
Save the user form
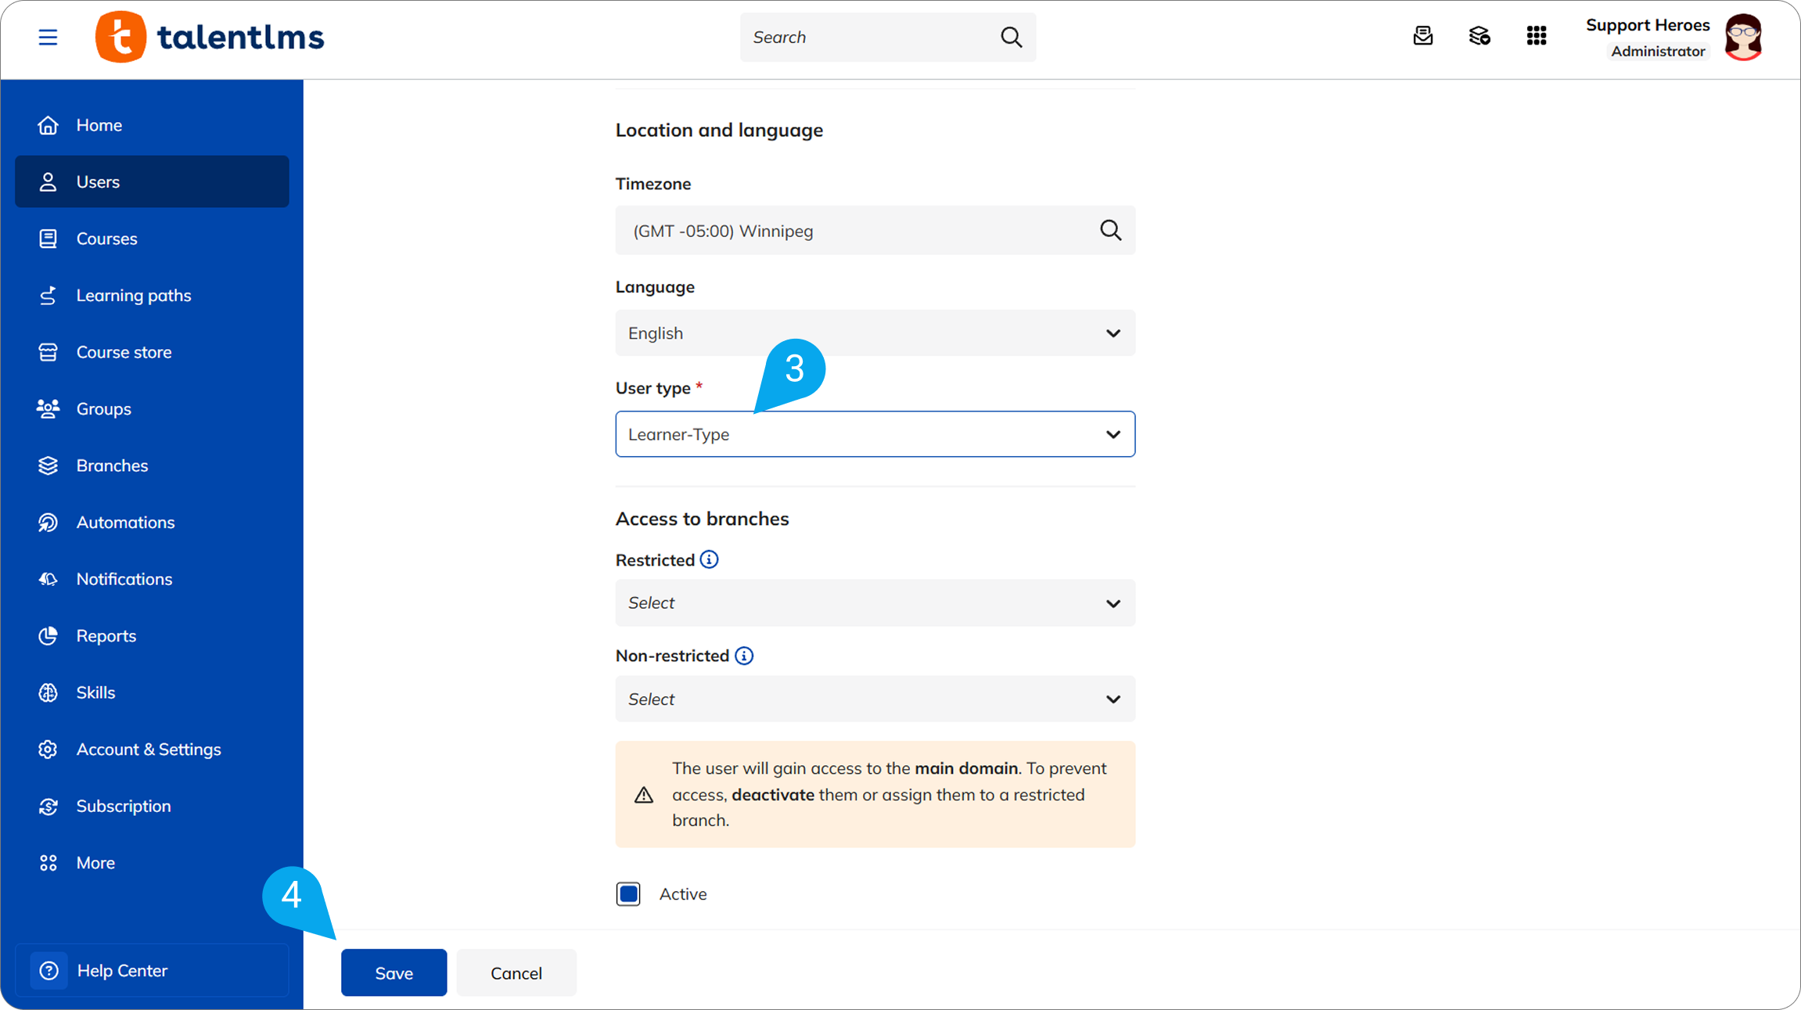pos(394,972)
